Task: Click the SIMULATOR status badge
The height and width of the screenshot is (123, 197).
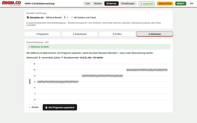Action: click(165, 4)
